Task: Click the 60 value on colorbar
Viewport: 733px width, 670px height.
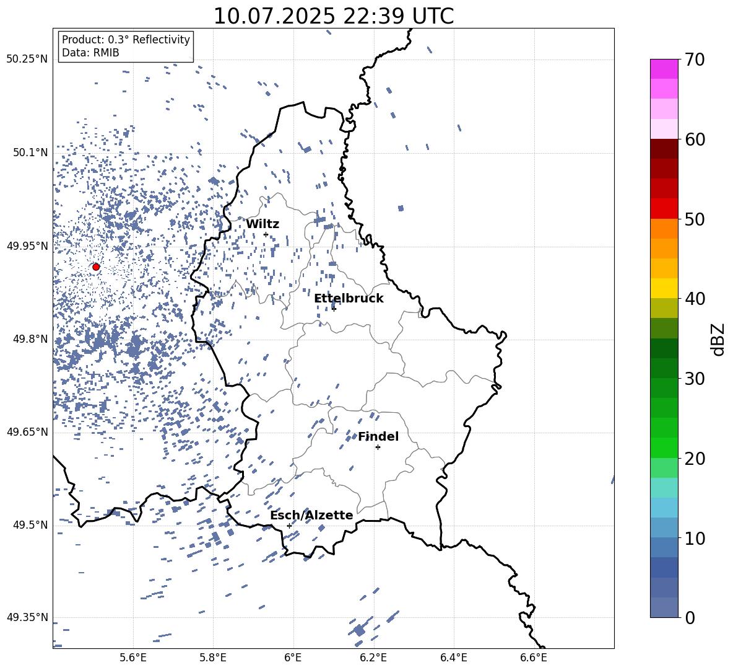Action: (695, 139)
